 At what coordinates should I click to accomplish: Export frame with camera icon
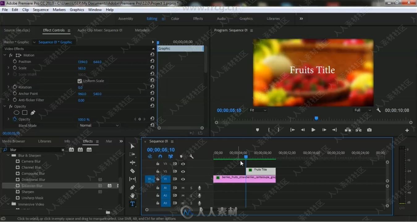[369, 130]
